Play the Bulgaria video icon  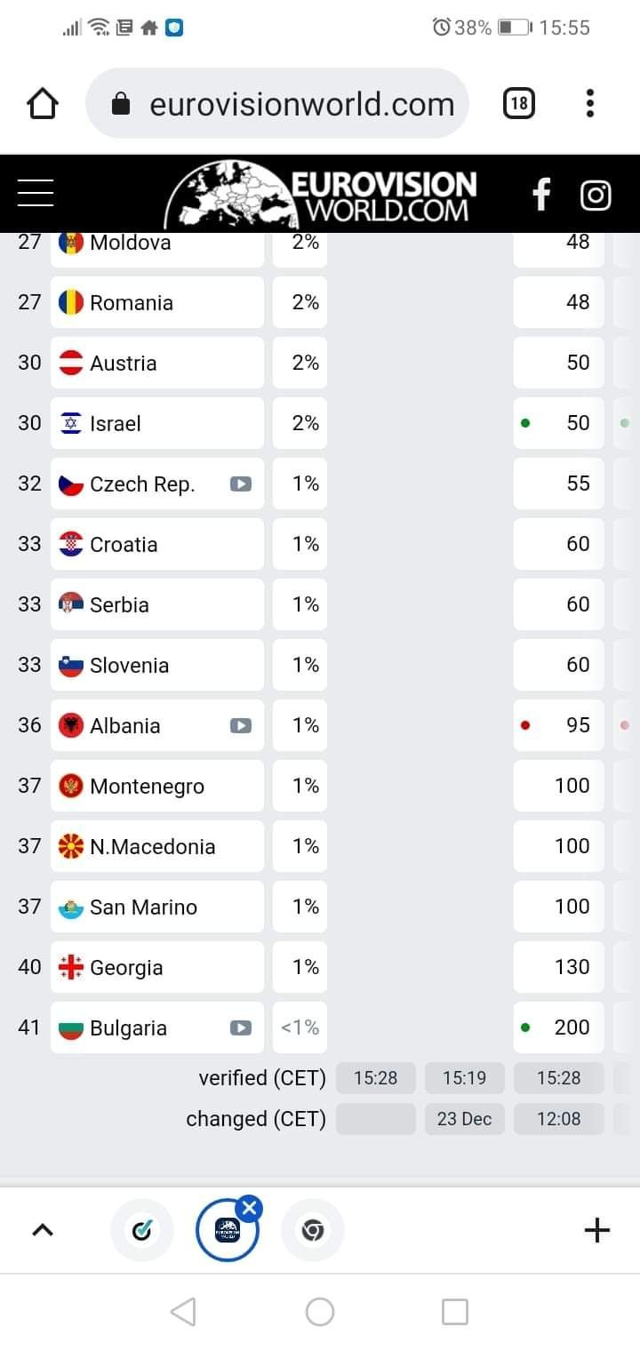(240, 1028)
